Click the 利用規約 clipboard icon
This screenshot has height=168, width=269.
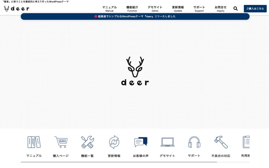tap(246, 142)
